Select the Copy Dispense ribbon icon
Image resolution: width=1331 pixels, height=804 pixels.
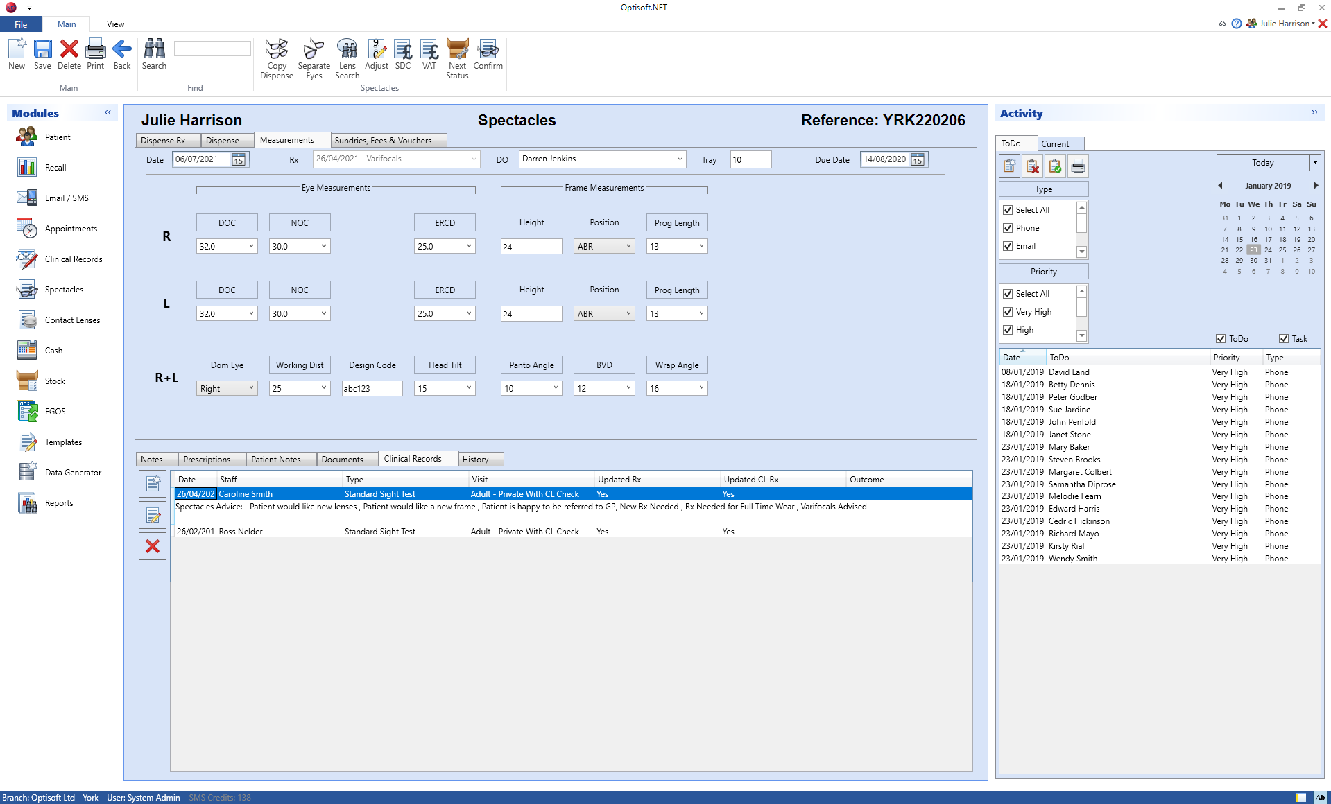point(277,59)
